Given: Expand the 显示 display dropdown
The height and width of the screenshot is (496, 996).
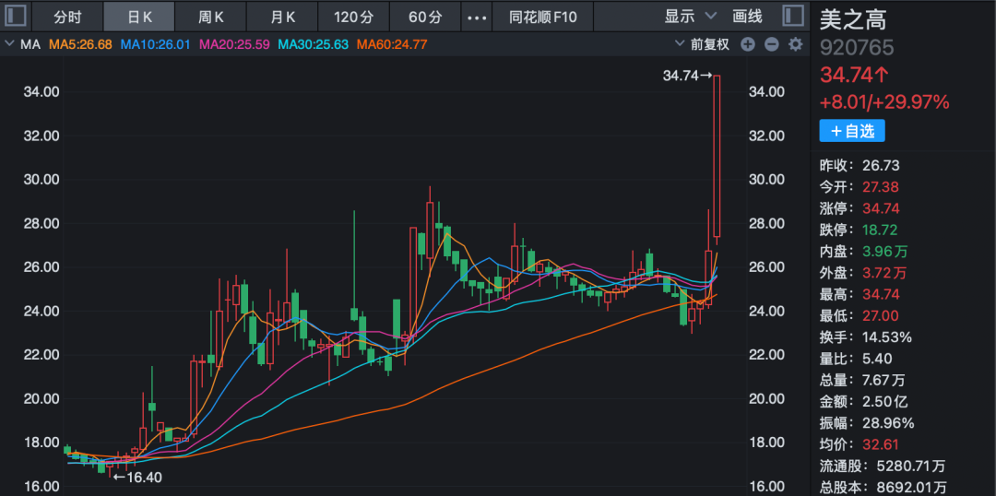Looking at the screenshot, I should pos(690,17).
